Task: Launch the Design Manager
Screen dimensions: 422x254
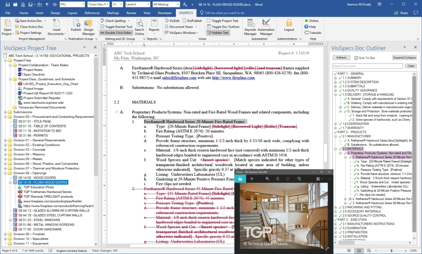Action: pos(88,27)
